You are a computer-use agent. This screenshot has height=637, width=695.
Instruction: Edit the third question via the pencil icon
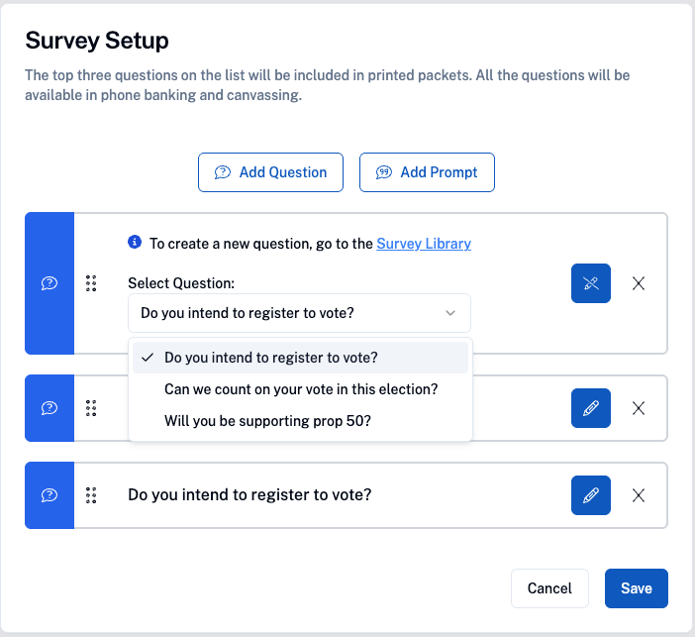[x=591, y=495]
